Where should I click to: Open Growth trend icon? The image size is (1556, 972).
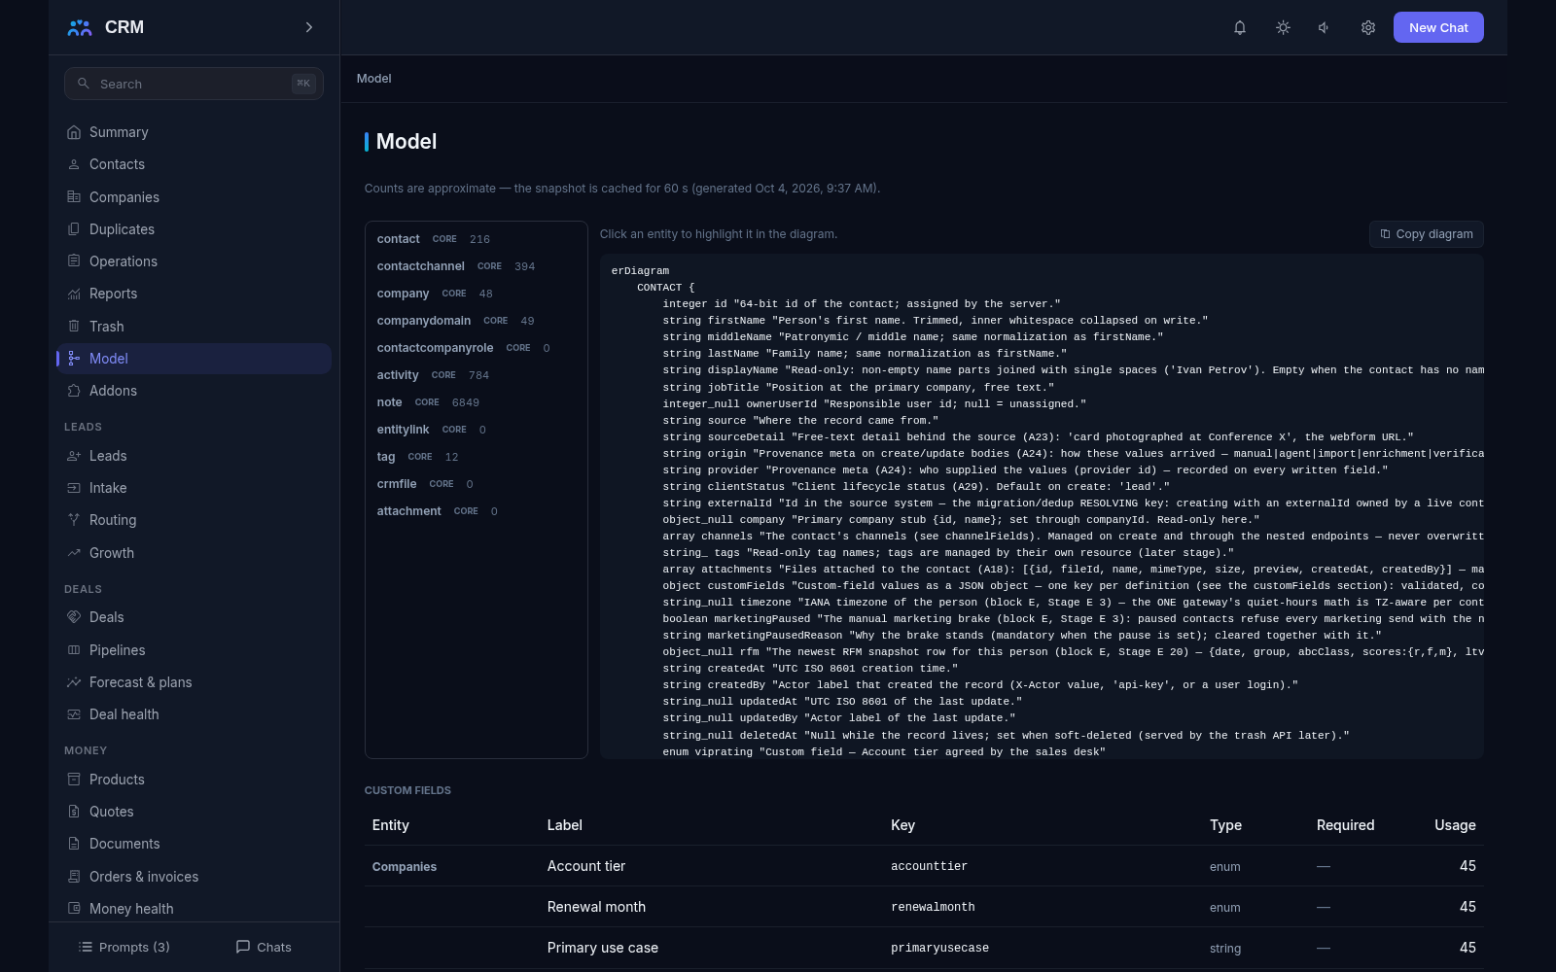coord(74,553)
